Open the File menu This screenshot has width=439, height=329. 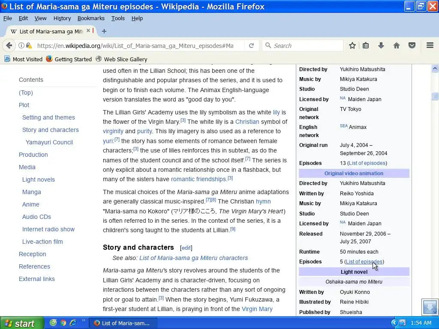tap(8, 18)
